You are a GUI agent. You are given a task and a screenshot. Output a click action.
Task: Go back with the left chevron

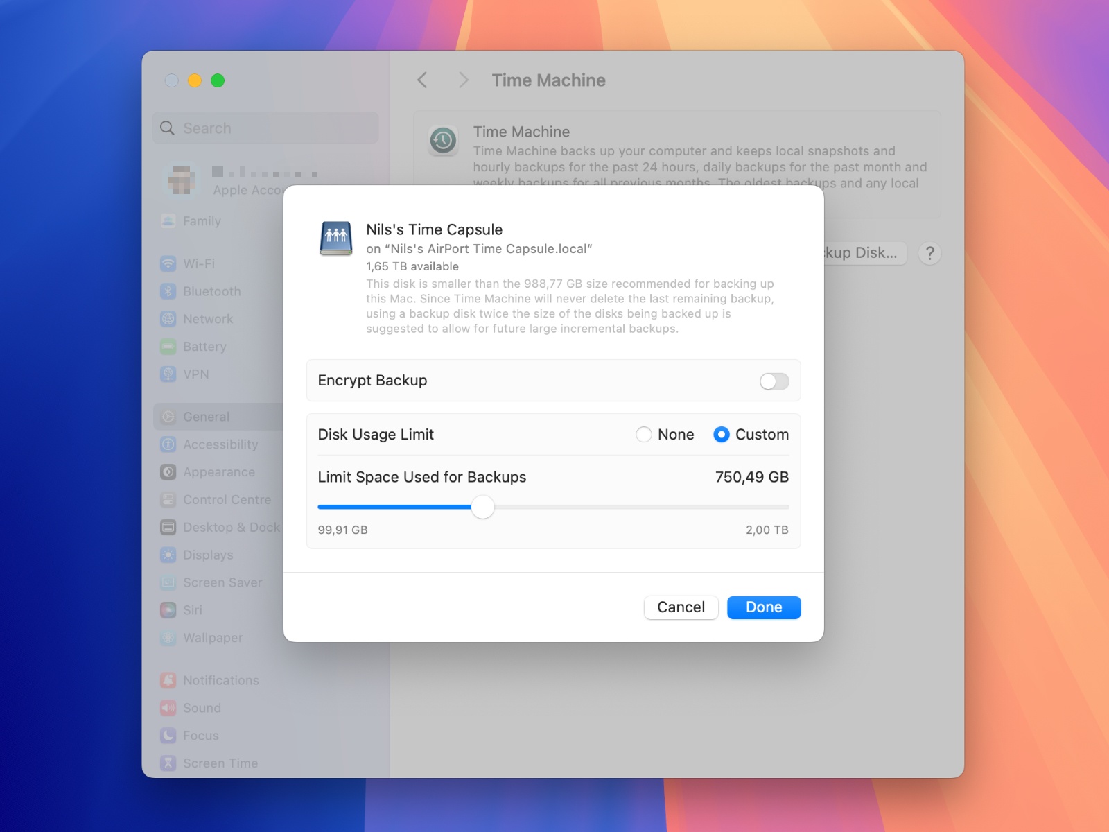[x=422, y=80]
